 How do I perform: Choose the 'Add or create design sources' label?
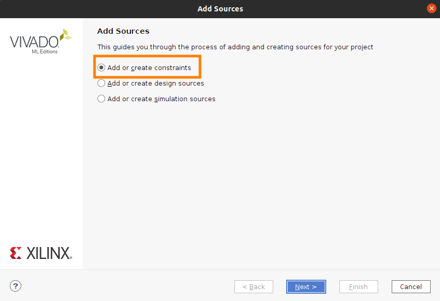click(156, 83)
